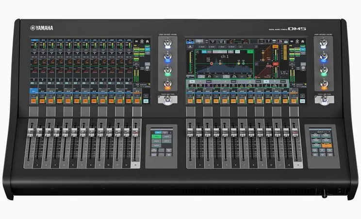Open the mixer icon on left touchscreen
This screenshot has height=219, width=361.
tap(142, 41)
